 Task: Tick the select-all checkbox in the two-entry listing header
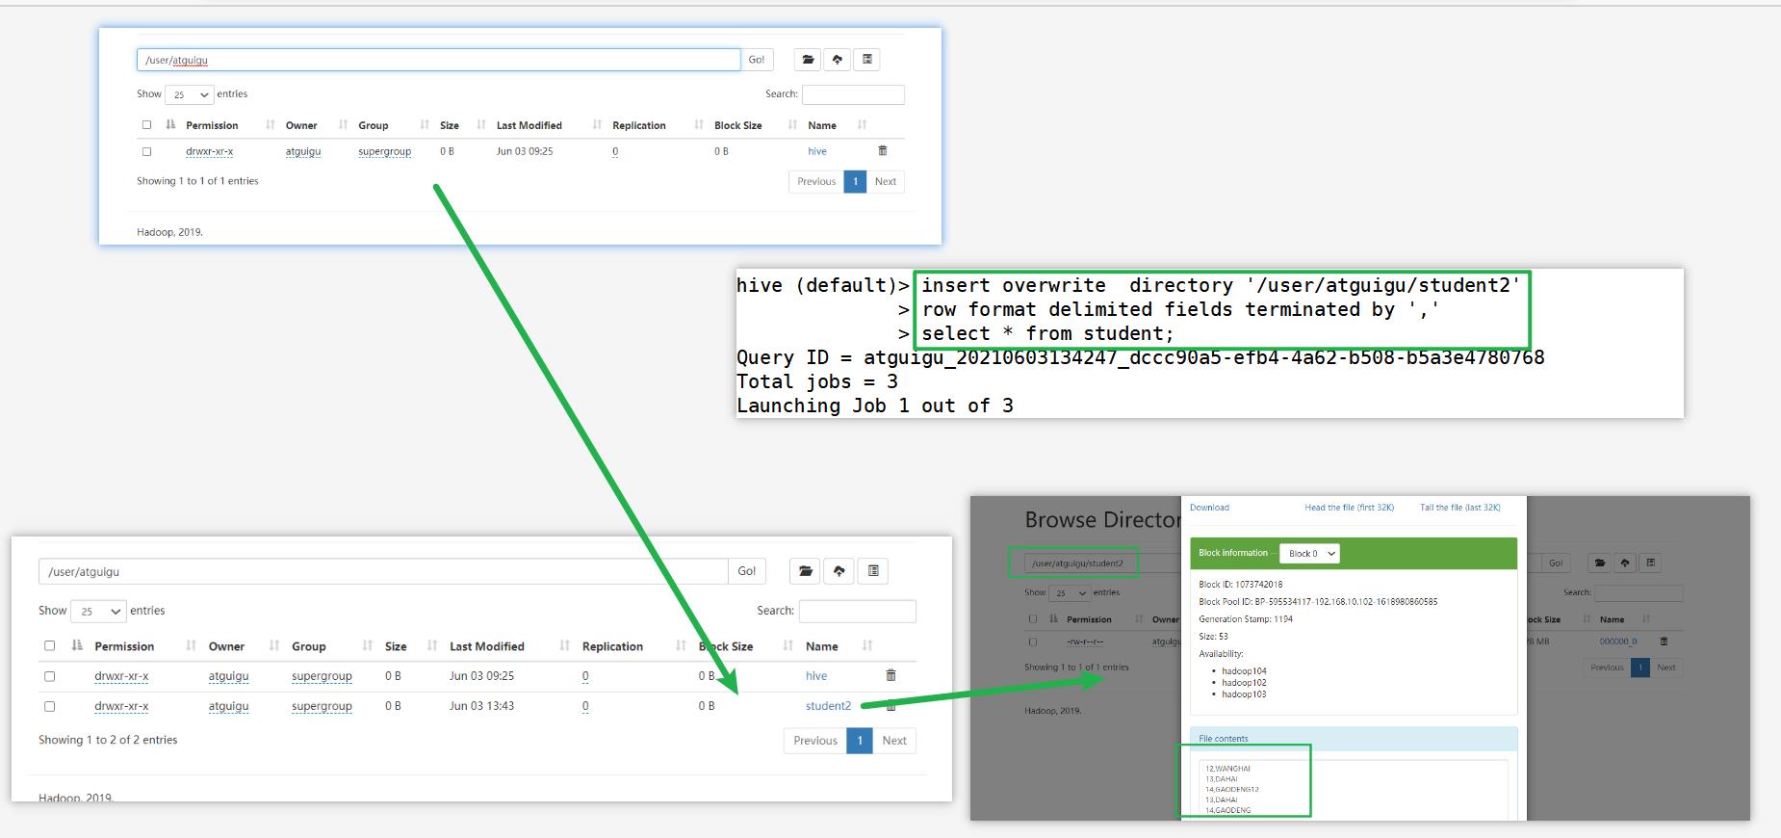(50, 645)
